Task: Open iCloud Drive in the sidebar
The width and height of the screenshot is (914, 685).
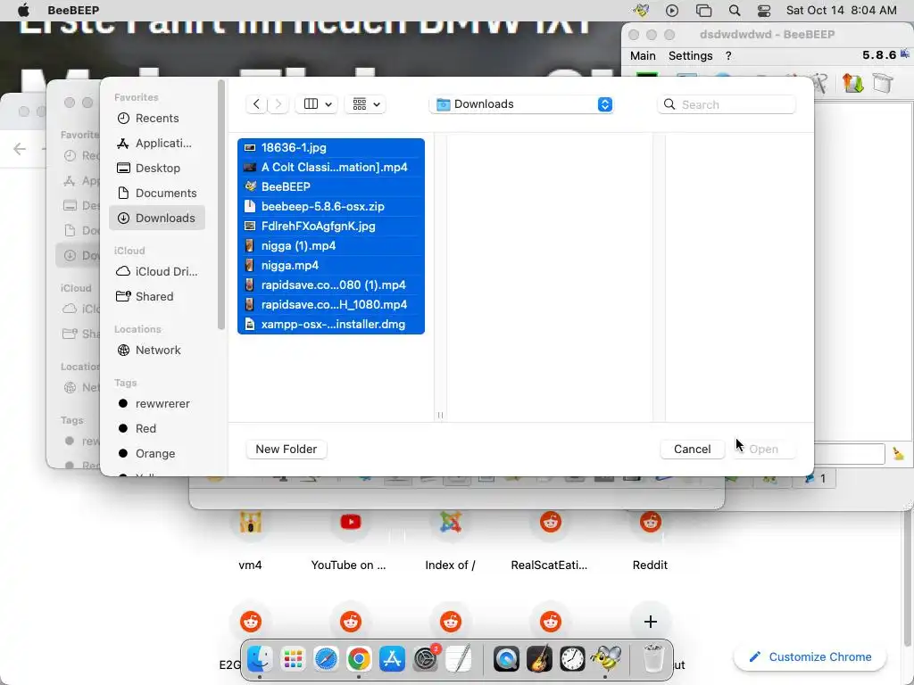Action: tap(156, 271)
